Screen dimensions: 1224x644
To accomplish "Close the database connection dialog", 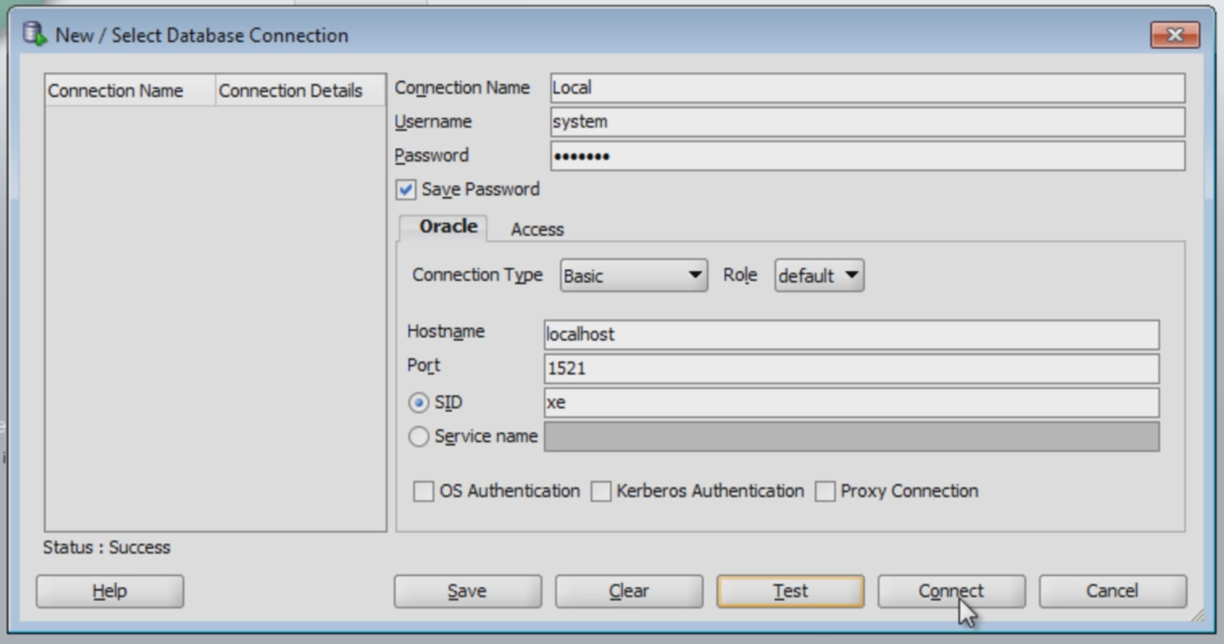I will tap(1174, 35).
